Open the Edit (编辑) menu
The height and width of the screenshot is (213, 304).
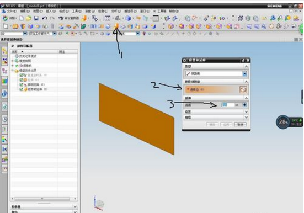25,11
